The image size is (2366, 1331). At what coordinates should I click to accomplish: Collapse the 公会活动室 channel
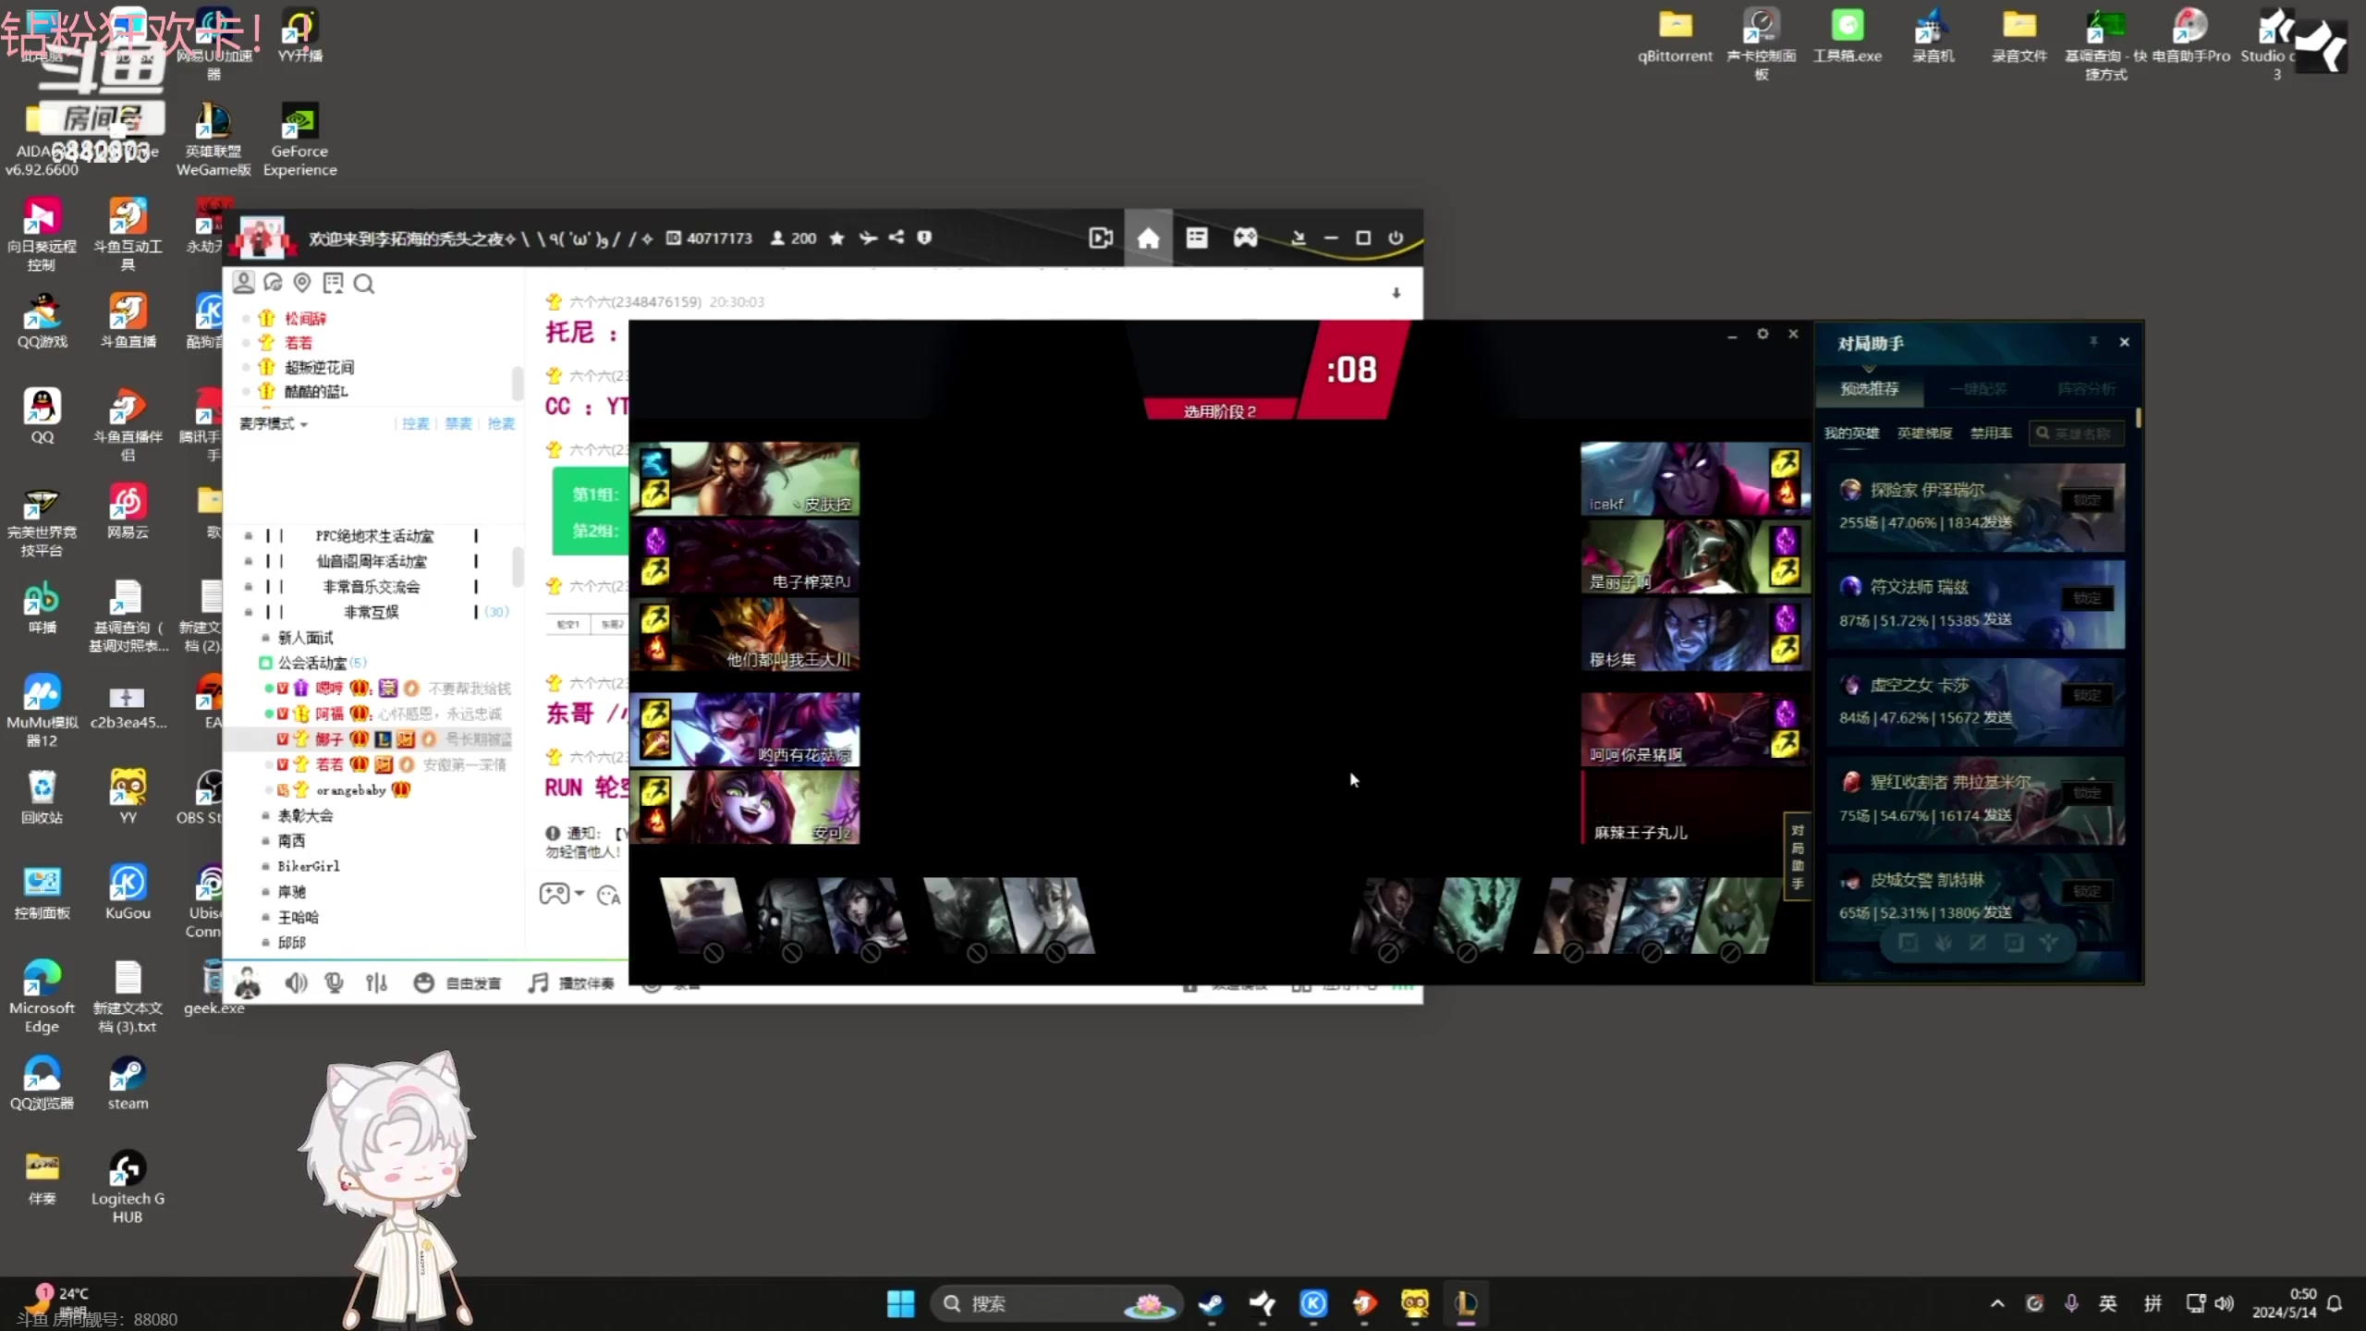[x=265, y=663]
